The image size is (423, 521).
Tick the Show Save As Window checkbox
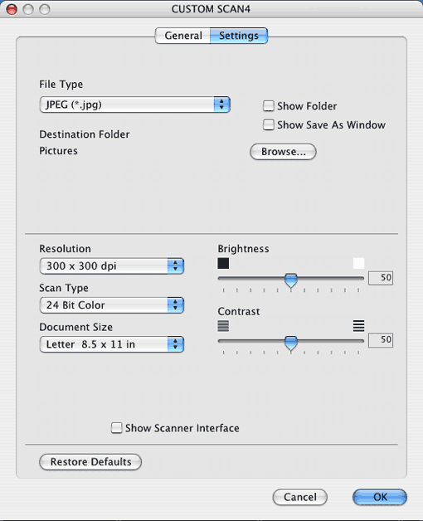pos(269,125)
